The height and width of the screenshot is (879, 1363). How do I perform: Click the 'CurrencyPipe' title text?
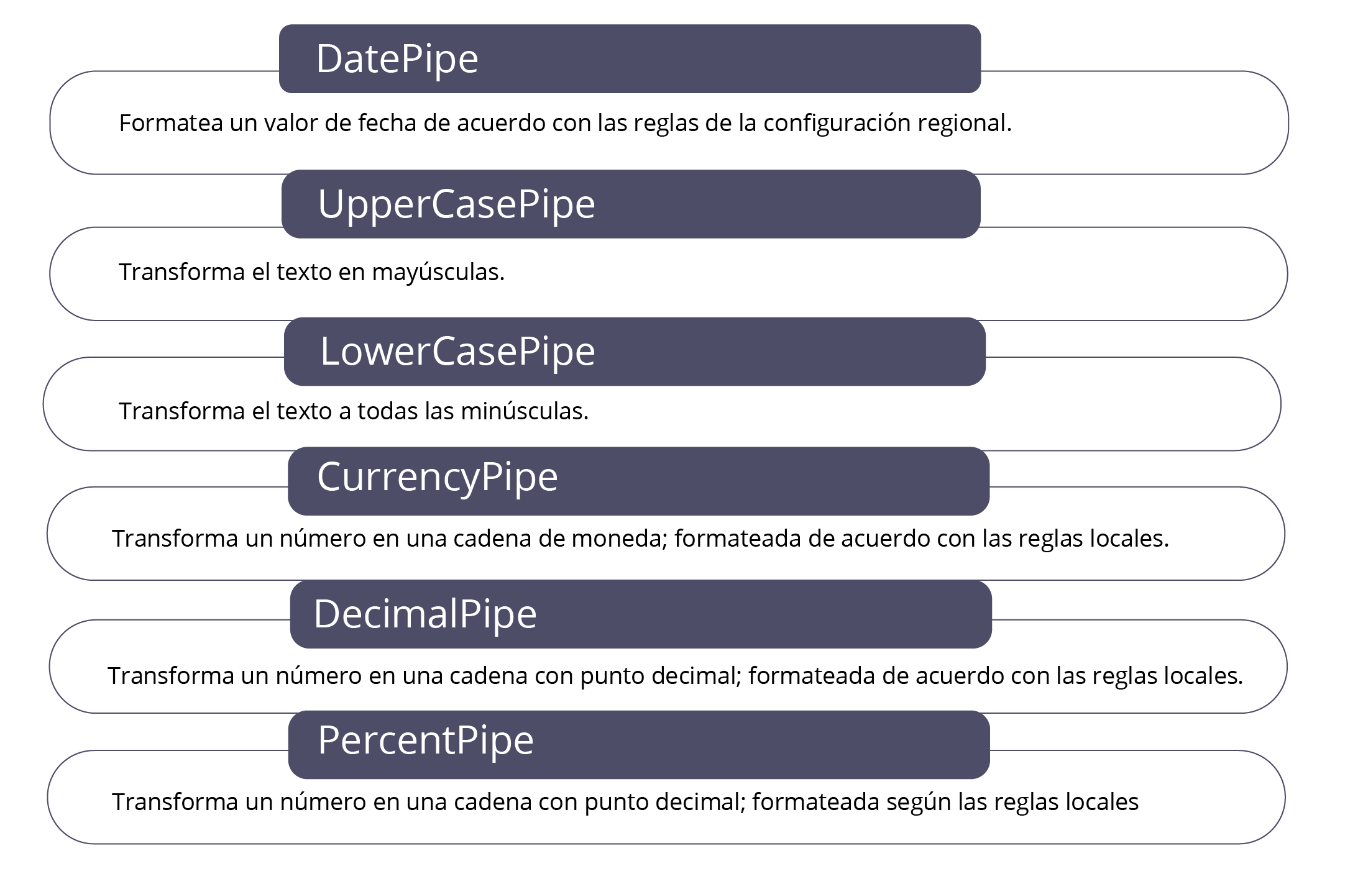pos(438,478)
